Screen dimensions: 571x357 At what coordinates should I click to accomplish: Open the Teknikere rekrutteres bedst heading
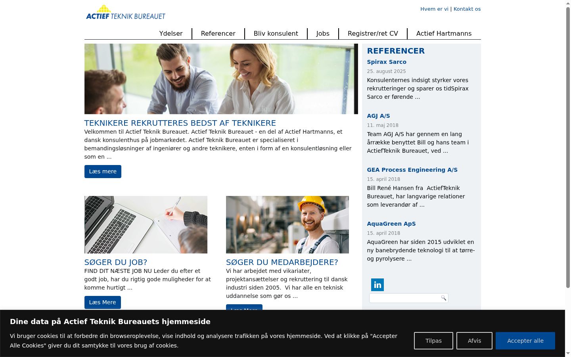point(180,123)
